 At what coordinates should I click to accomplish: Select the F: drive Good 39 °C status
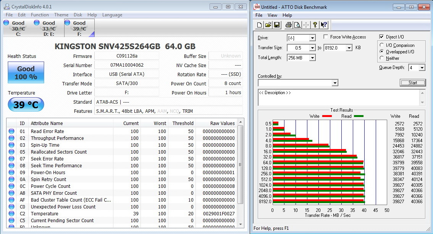pyautogui.click(x=79, y=28)
